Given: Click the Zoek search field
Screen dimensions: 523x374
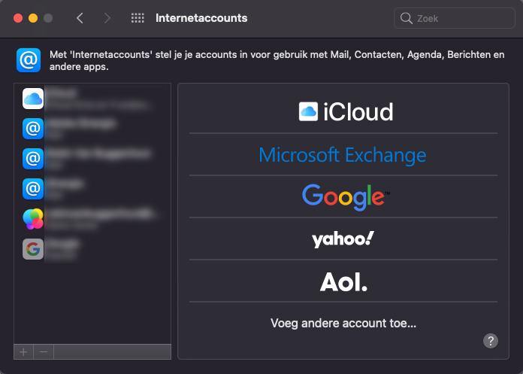Looking at the screenshot, I should coord(454,18).
